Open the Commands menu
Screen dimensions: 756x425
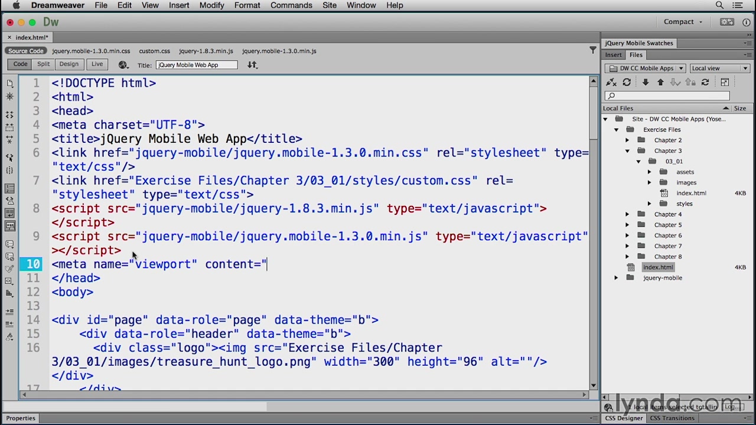click(x=291, y=5)
